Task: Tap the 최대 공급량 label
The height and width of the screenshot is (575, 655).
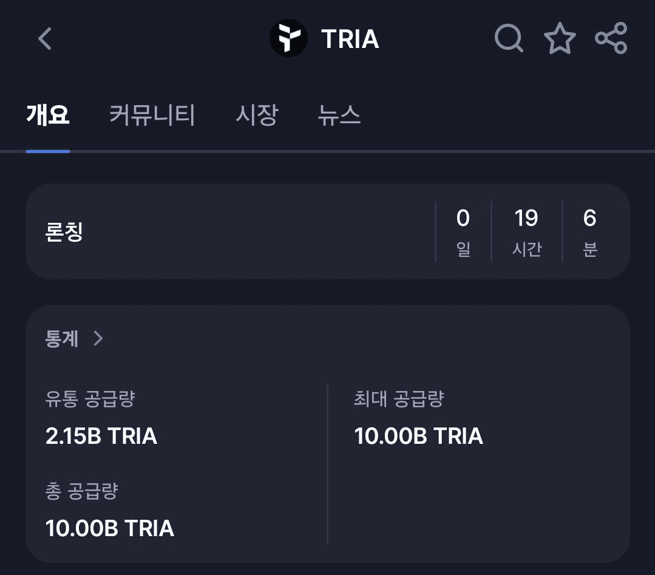Action: (399, 399)
